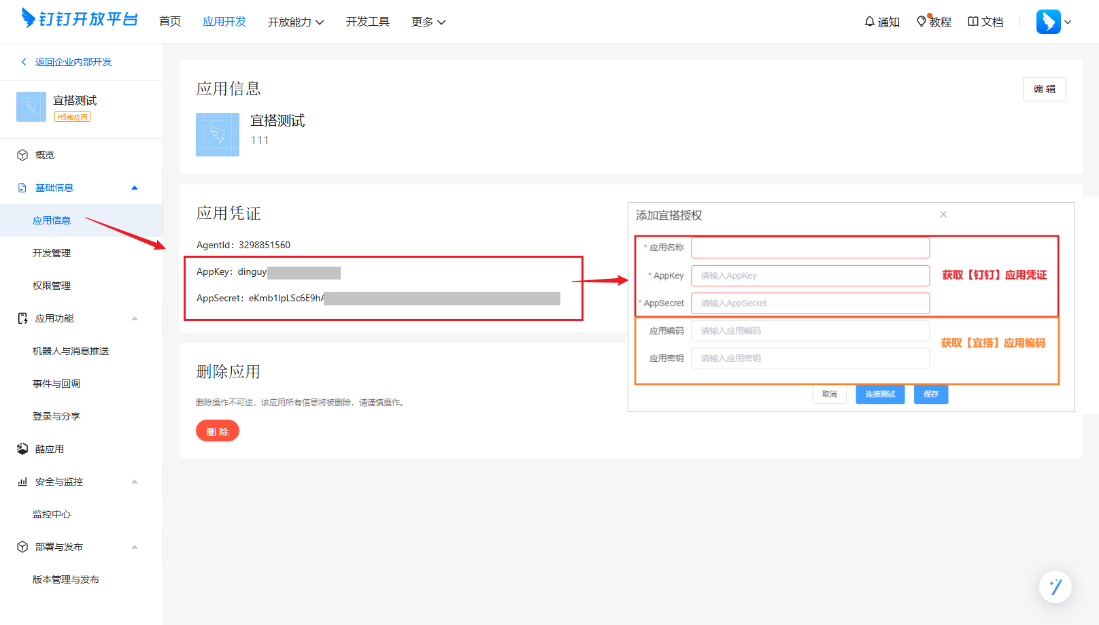Click the AppSecret credential line
The image size is (1099, 625).
coord(378,298)
